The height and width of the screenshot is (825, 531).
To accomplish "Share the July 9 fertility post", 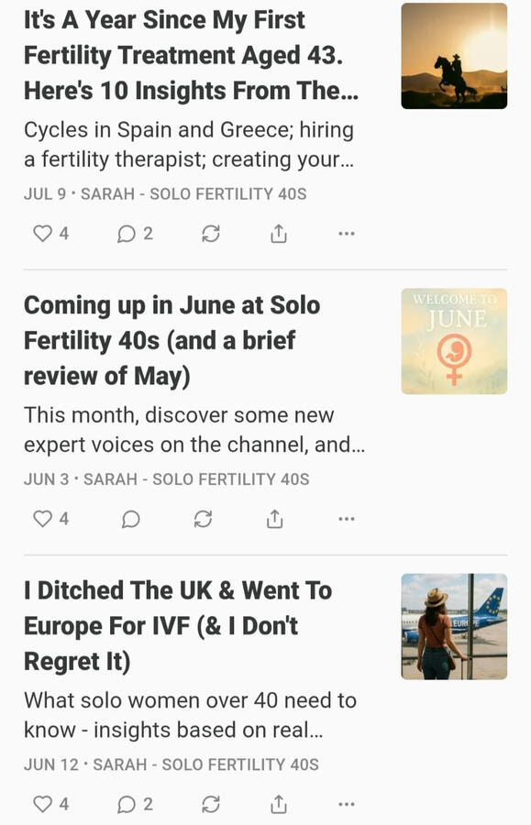I will [x=277, y=234].
